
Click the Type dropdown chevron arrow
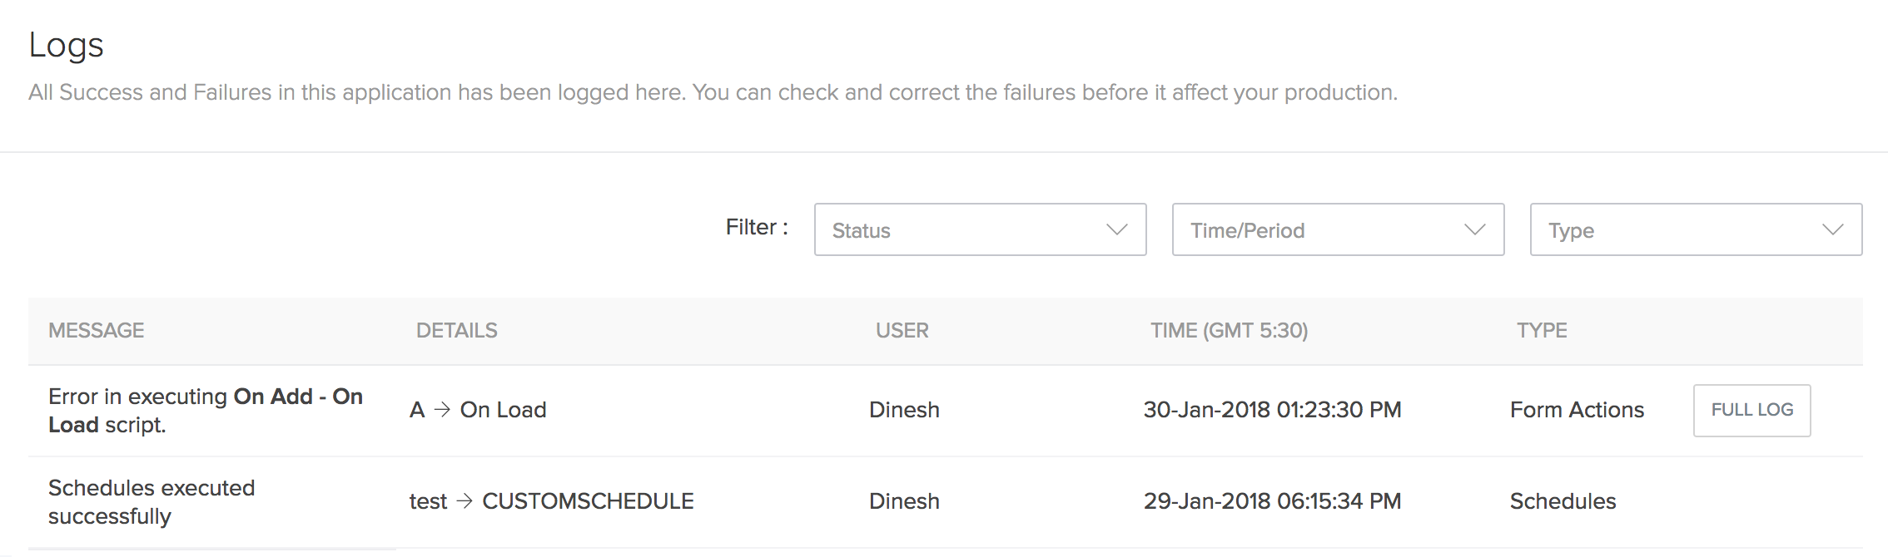tap(1832, 229)
